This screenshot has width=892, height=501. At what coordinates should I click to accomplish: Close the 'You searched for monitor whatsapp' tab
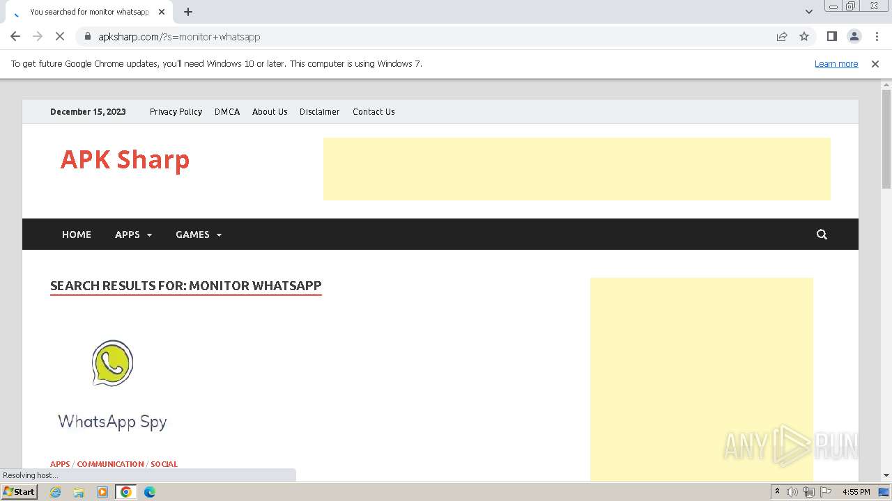[x=162, y=12]
